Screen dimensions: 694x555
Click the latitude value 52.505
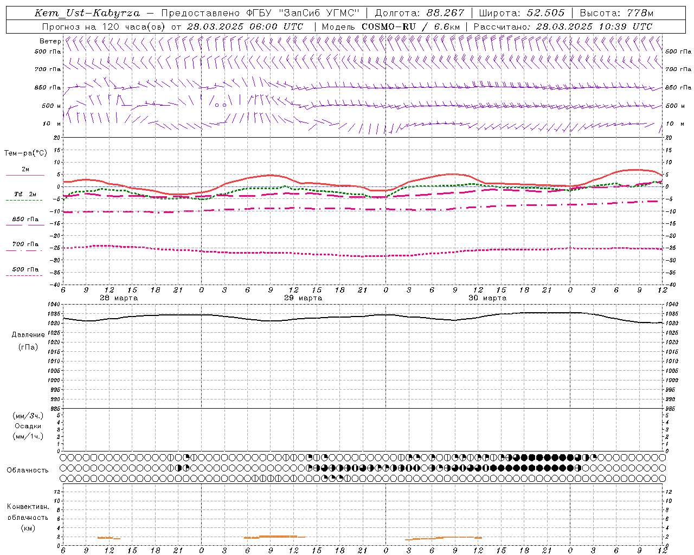point(545,13)
